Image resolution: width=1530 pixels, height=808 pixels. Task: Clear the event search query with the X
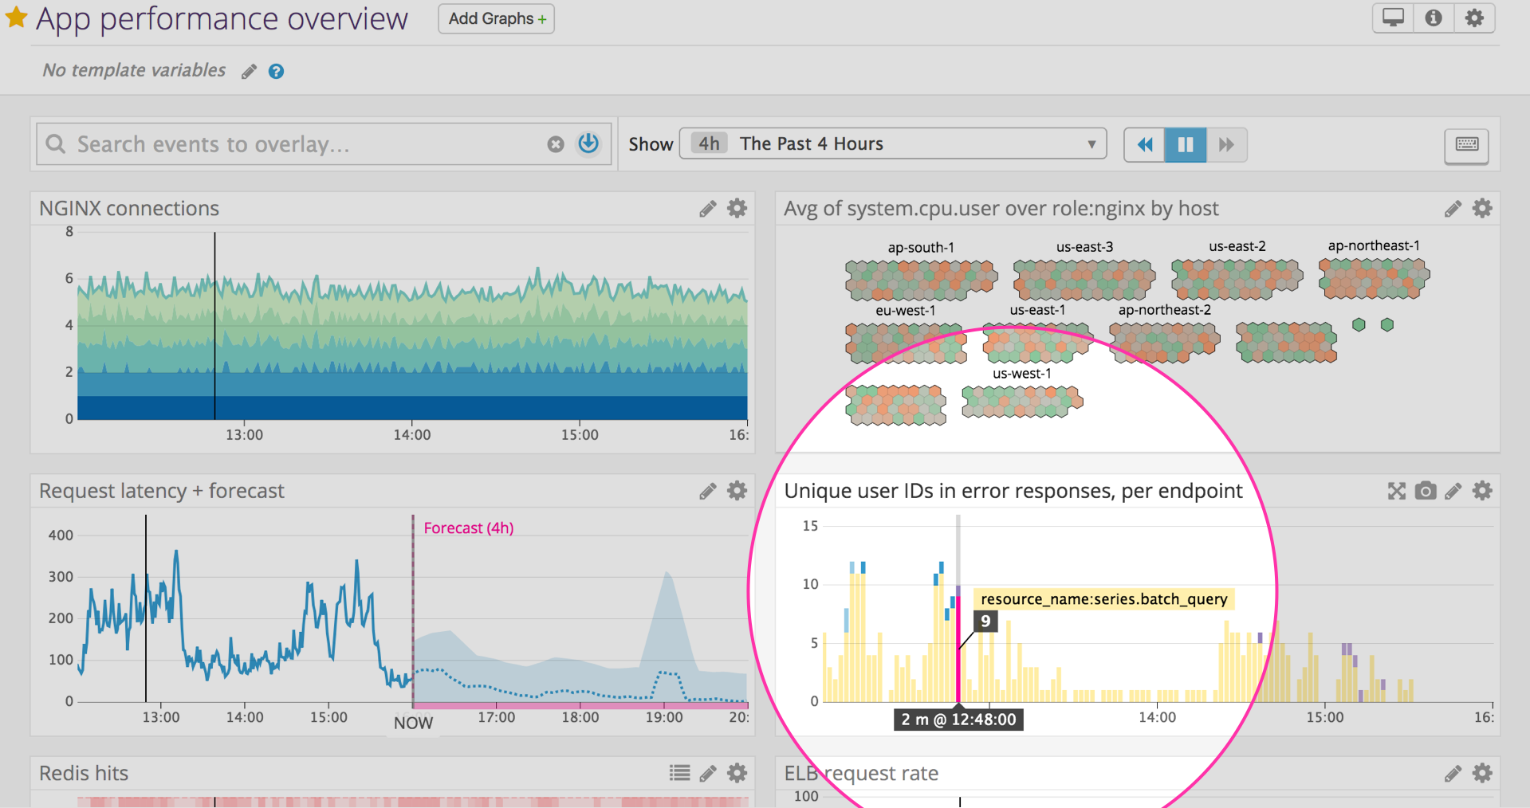click(556, 143)
